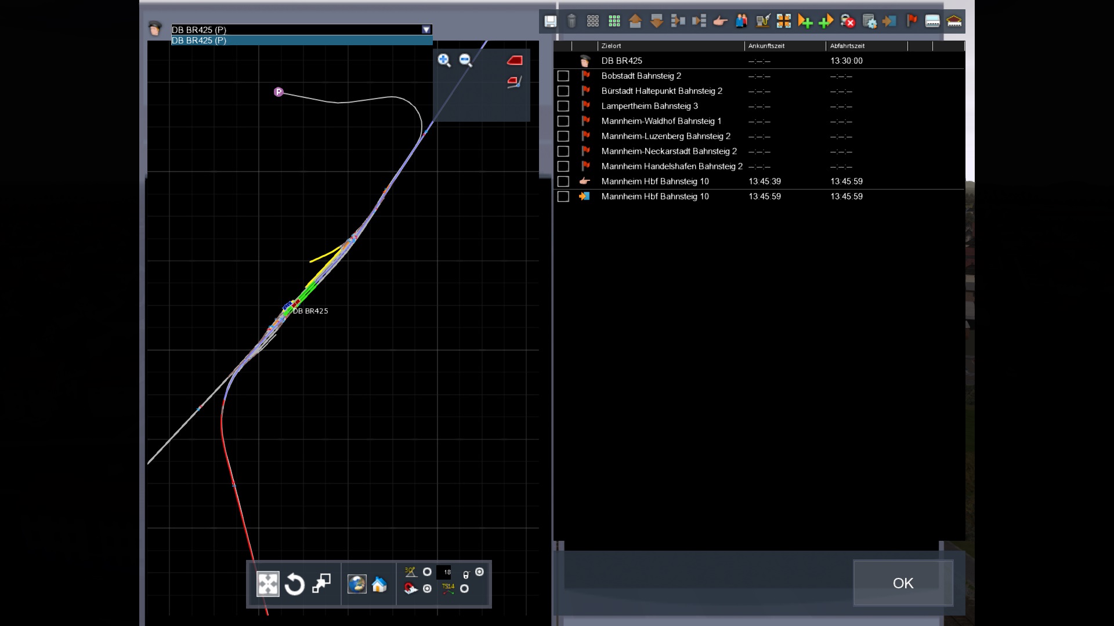Click the save timetable floppy icon
This screenshot has height=626, width=1114.
550,21
